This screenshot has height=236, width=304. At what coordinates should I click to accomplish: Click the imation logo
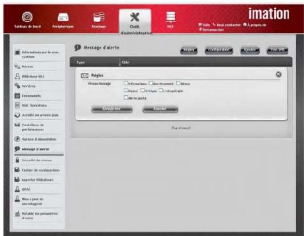[x=269, y=14]
